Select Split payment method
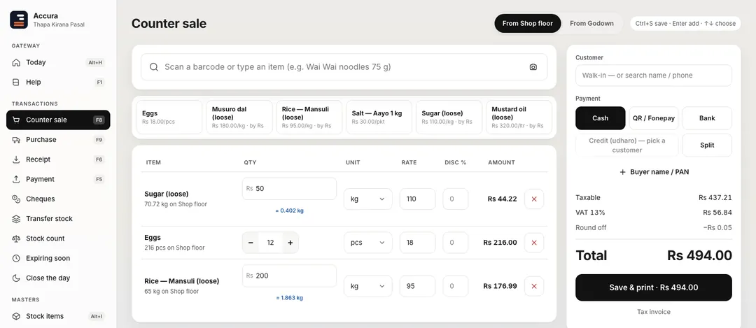Viewport: 756px width, 328px height. coord(707,145)
